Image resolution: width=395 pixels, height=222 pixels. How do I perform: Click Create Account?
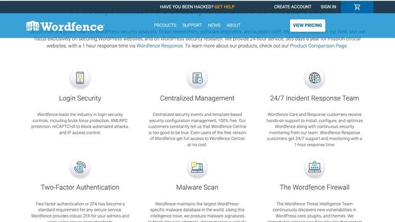(293, 7)
